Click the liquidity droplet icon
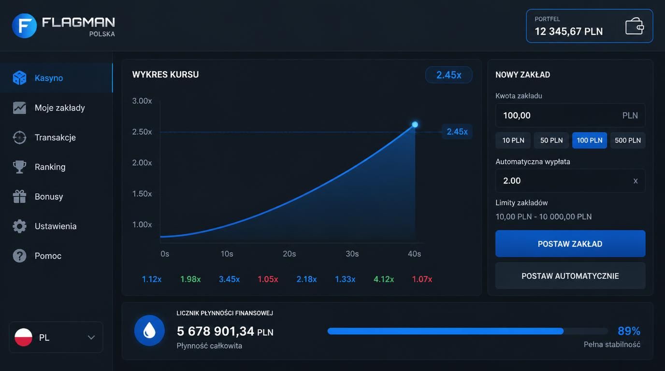The image size is (665, 371). pyautogui.click(x=149, y=330)
